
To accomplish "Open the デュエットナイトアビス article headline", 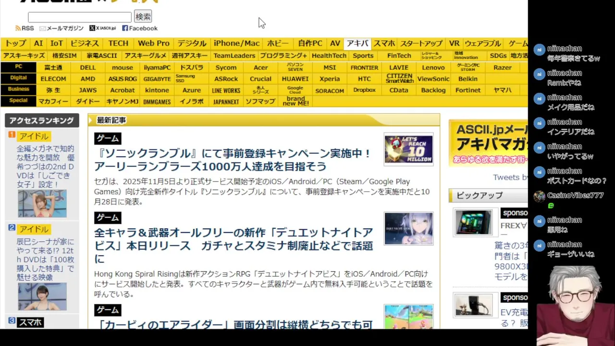I will 234,246.
